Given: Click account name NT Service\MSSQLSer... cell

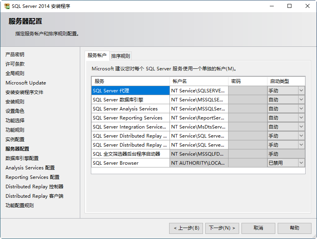Looking at the screenshot, I should pyautogui.click(x=199, y=109).
